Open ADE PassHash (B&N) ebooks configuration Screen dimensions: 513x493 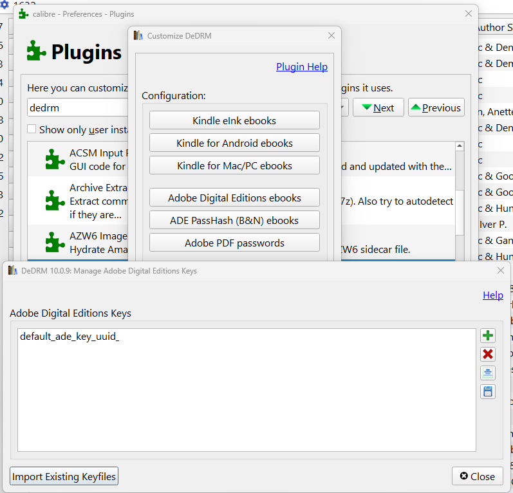[x=234, y=221]
